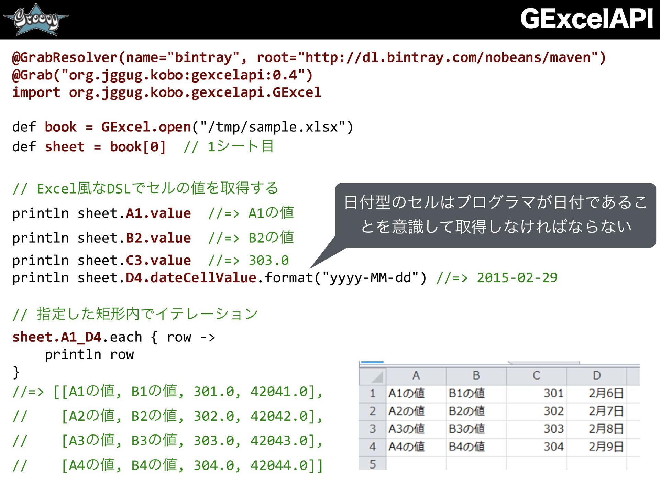Click the println sheet.B2.value line

(153, 238)
